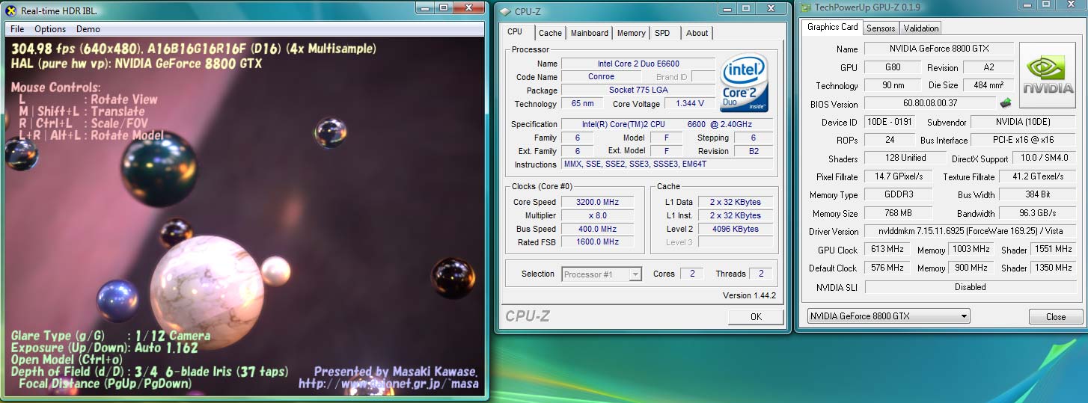The image size is (1088, 403).
Task: Switch to the SPD tab in CPU-Z
Action: [x=662, y=33]
